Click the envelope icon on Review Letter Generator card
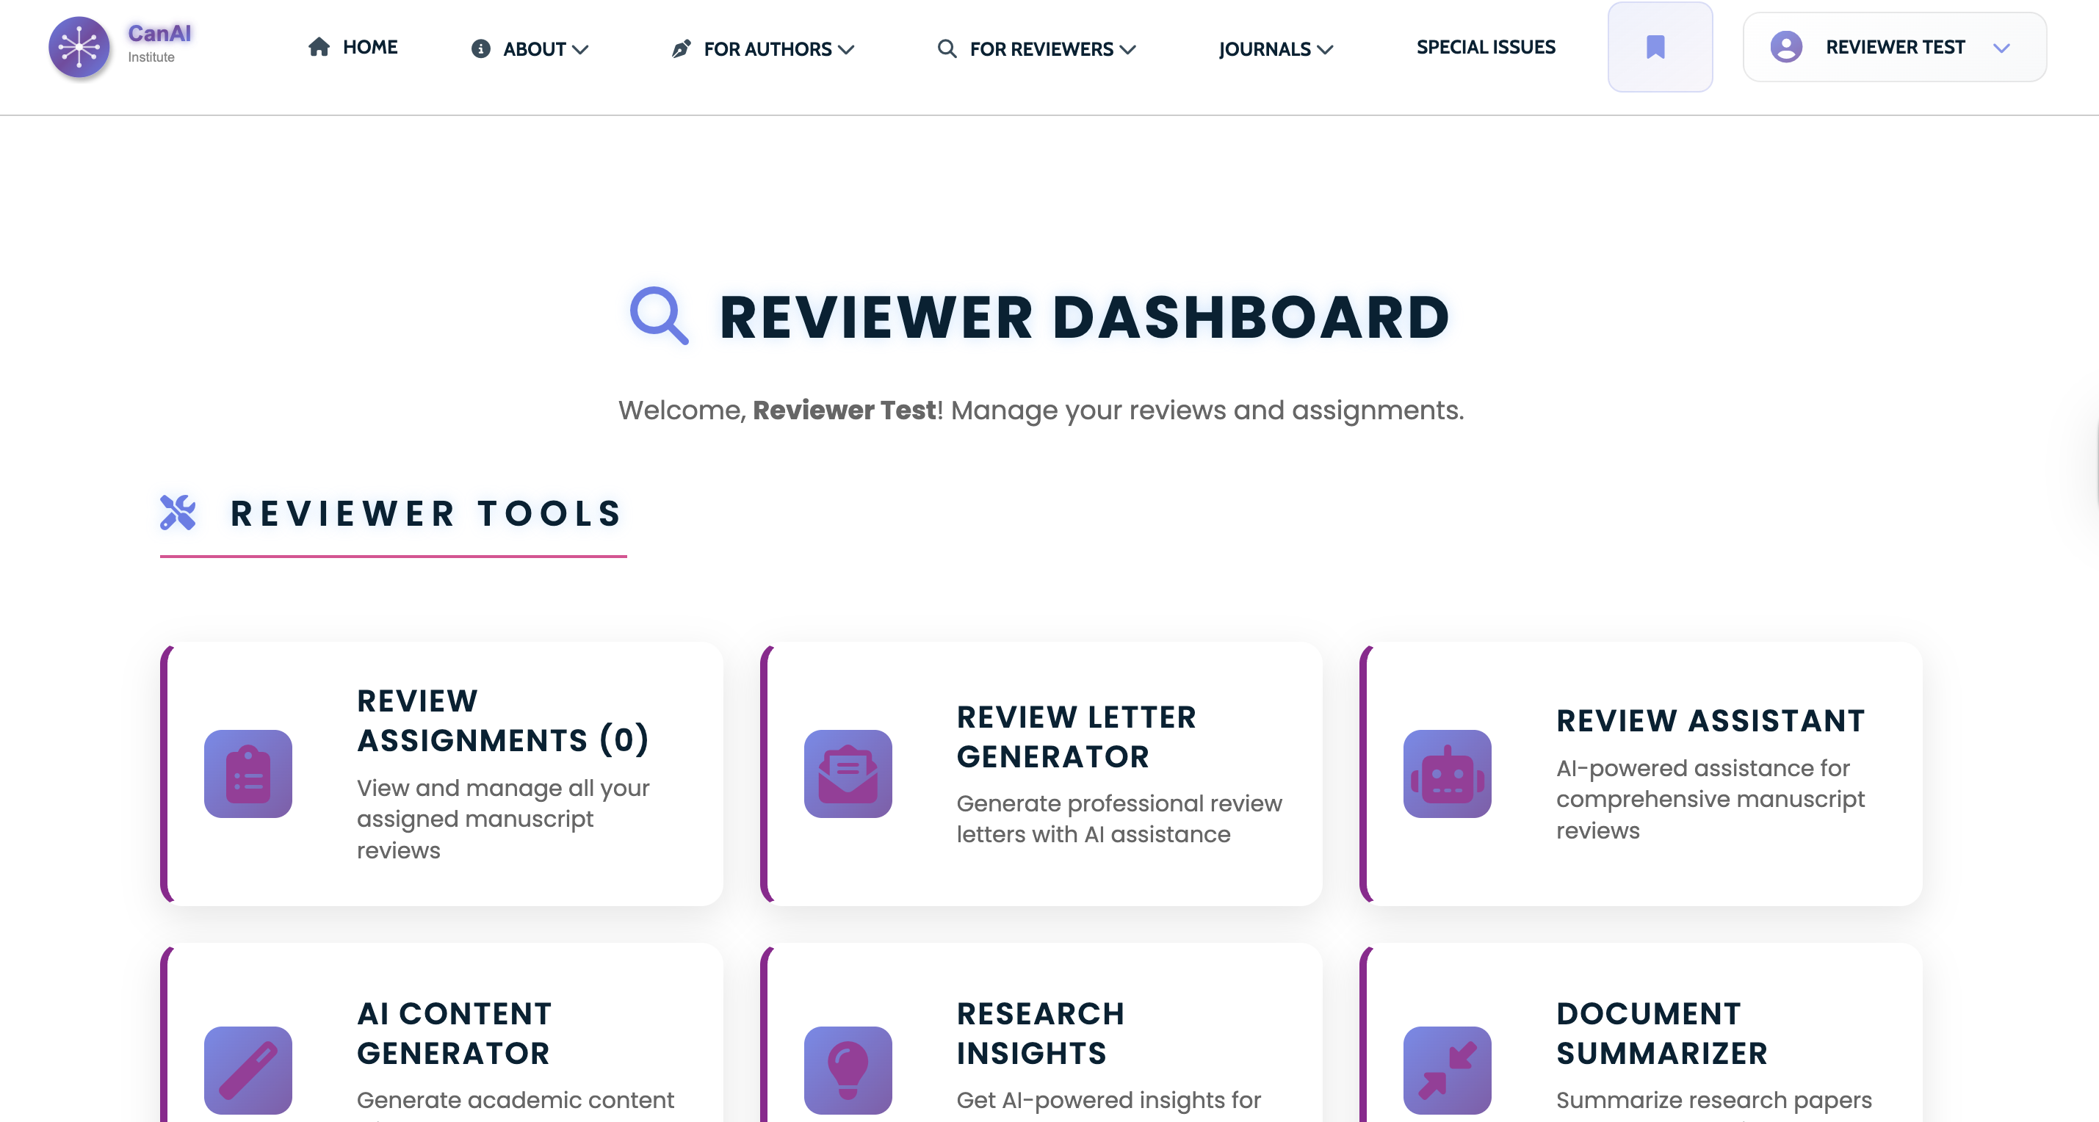Viewport: 2099px width, 1122px height. 848,773
